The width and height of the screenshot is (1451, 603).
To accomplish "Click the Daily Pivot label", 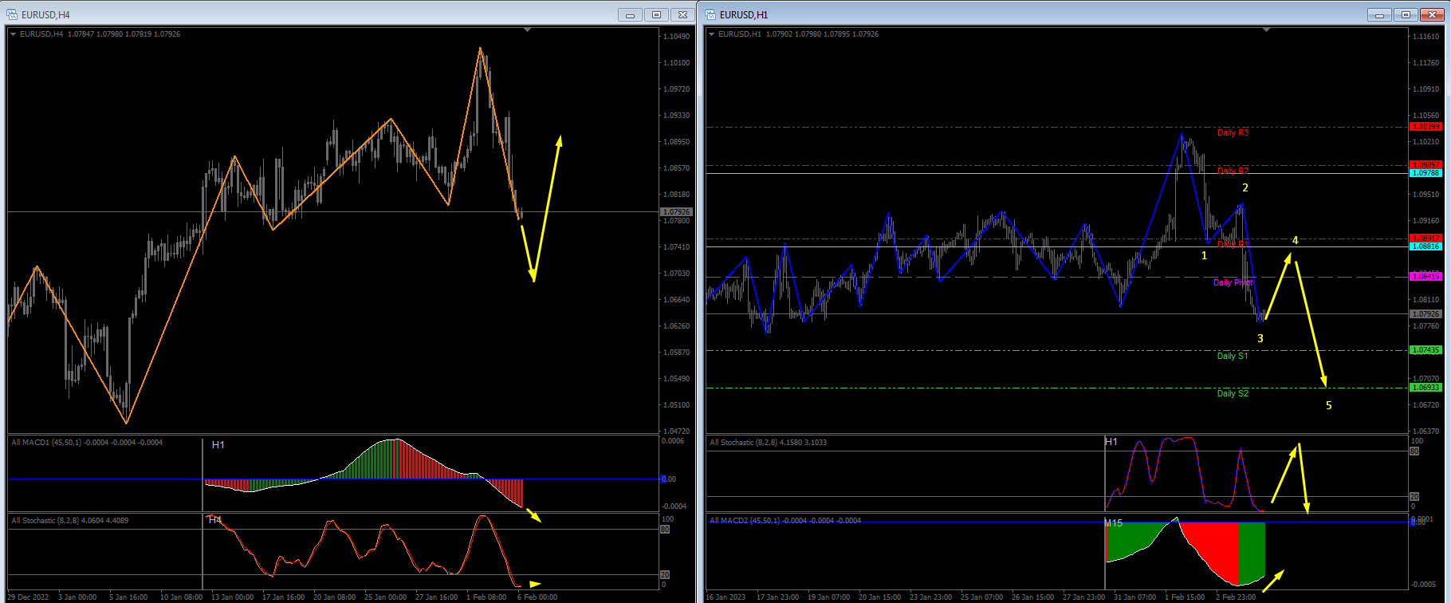I will tap(1233, 282).
